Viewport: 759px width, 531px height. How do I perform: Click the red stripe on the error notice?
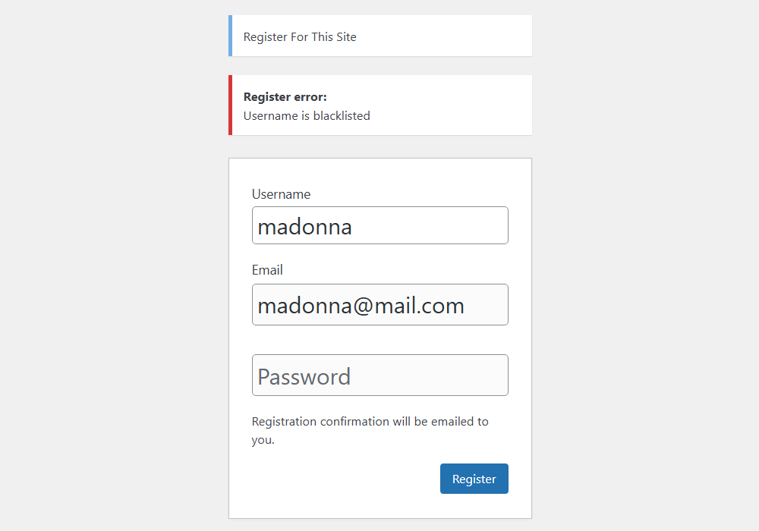[230, 105]
